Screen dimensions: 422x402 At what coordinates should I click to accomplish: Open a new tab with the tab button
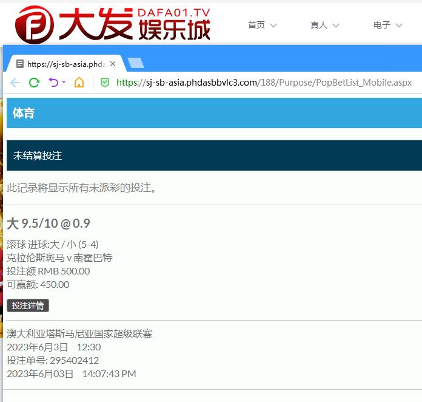coord(136,63)
